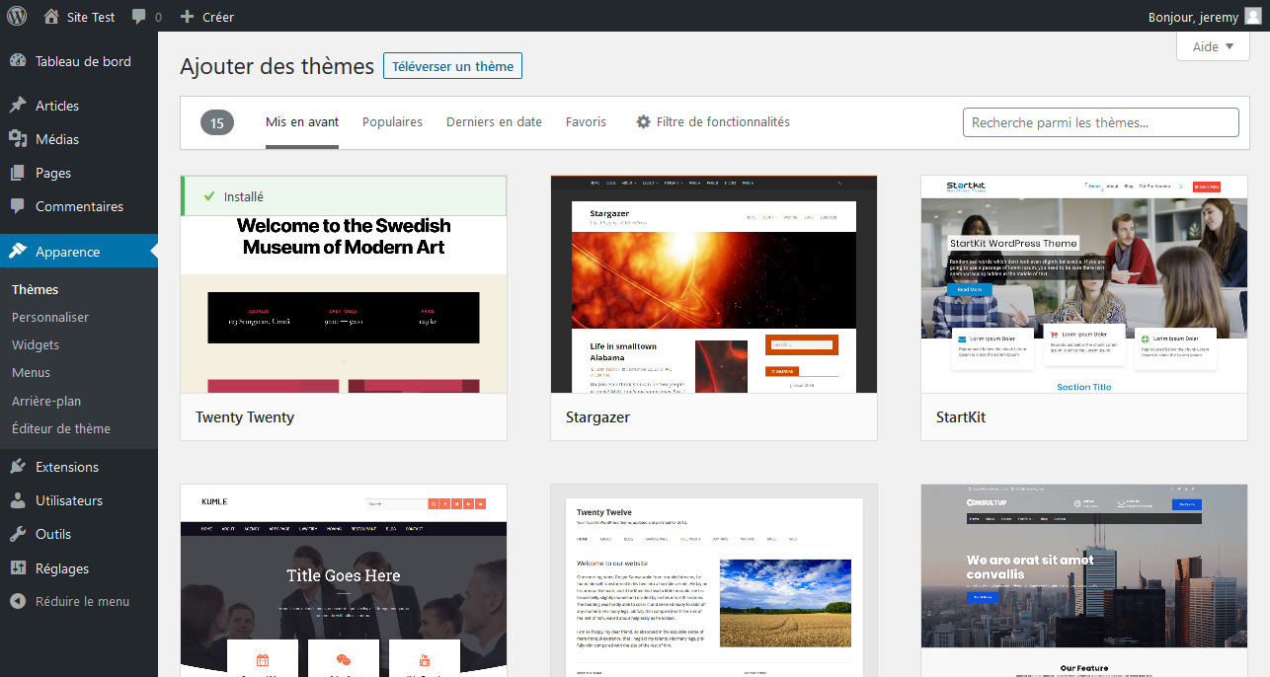The width and height of the screenshot is (1270, 677).
Task: Click the Commentaires speech bubble icon
Action: pyautogui.click(x=18, y=206)
